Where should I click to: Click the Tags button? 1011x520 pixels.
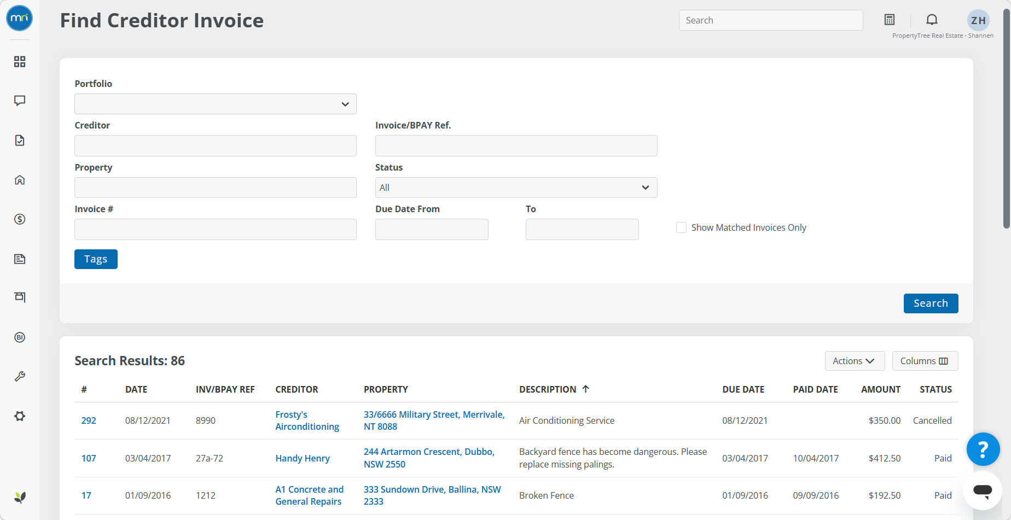pos(96,259)
